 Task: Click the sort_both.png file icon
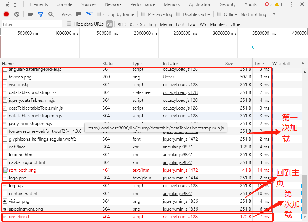coord(5,170)
